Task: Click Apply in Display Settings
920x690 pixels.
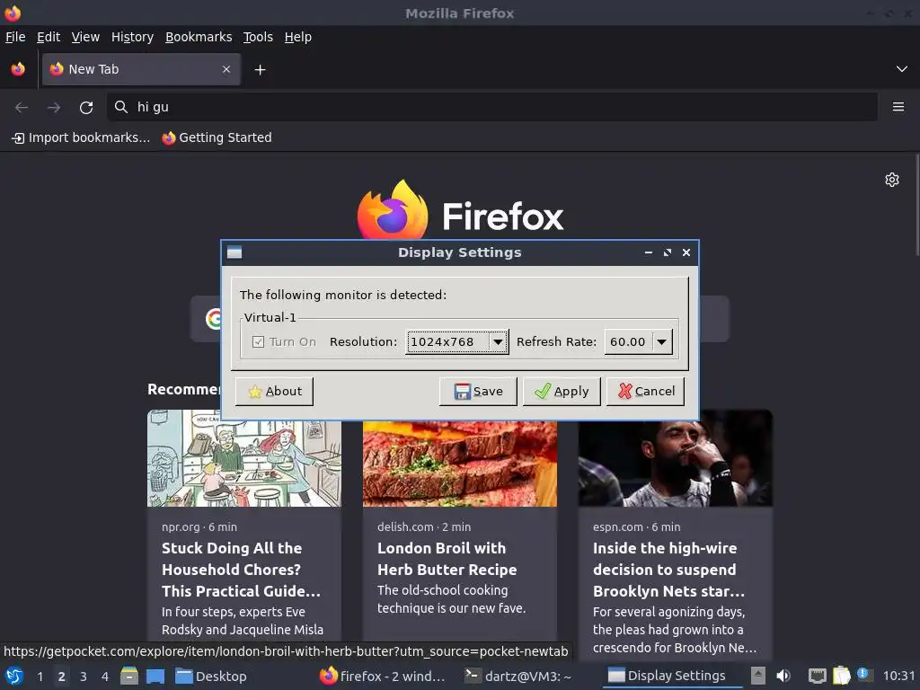Action: (562, 392)
